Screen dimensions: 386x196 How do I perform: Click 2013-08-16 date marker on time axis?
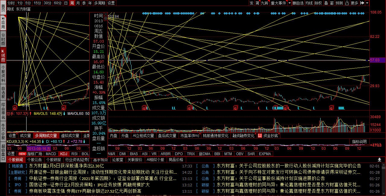tap(39, 149)
